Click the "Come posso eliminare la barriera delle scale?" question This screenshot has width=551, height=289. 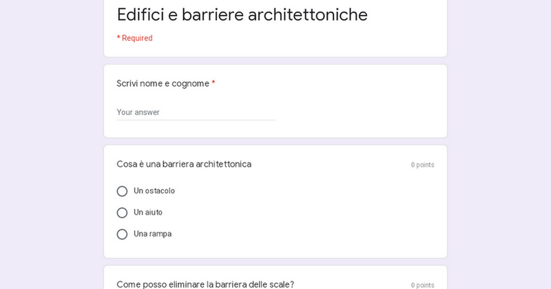click(x=205, y=284)
